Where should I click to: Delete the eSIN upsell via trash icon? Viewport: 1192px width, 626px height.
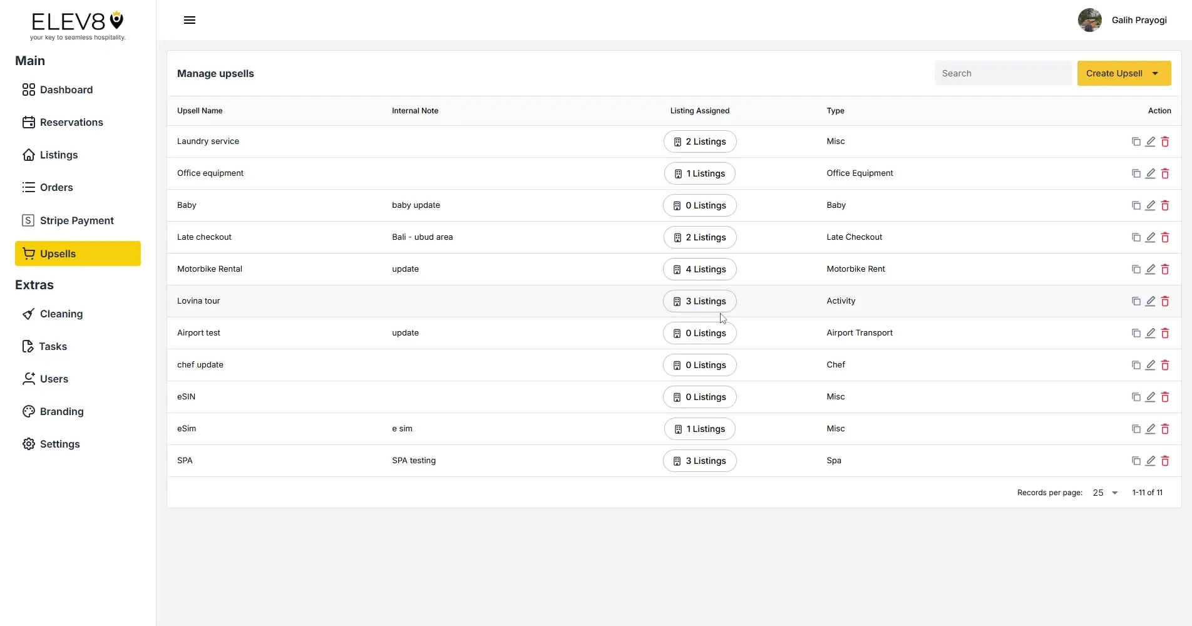[x=1165, y=397]
